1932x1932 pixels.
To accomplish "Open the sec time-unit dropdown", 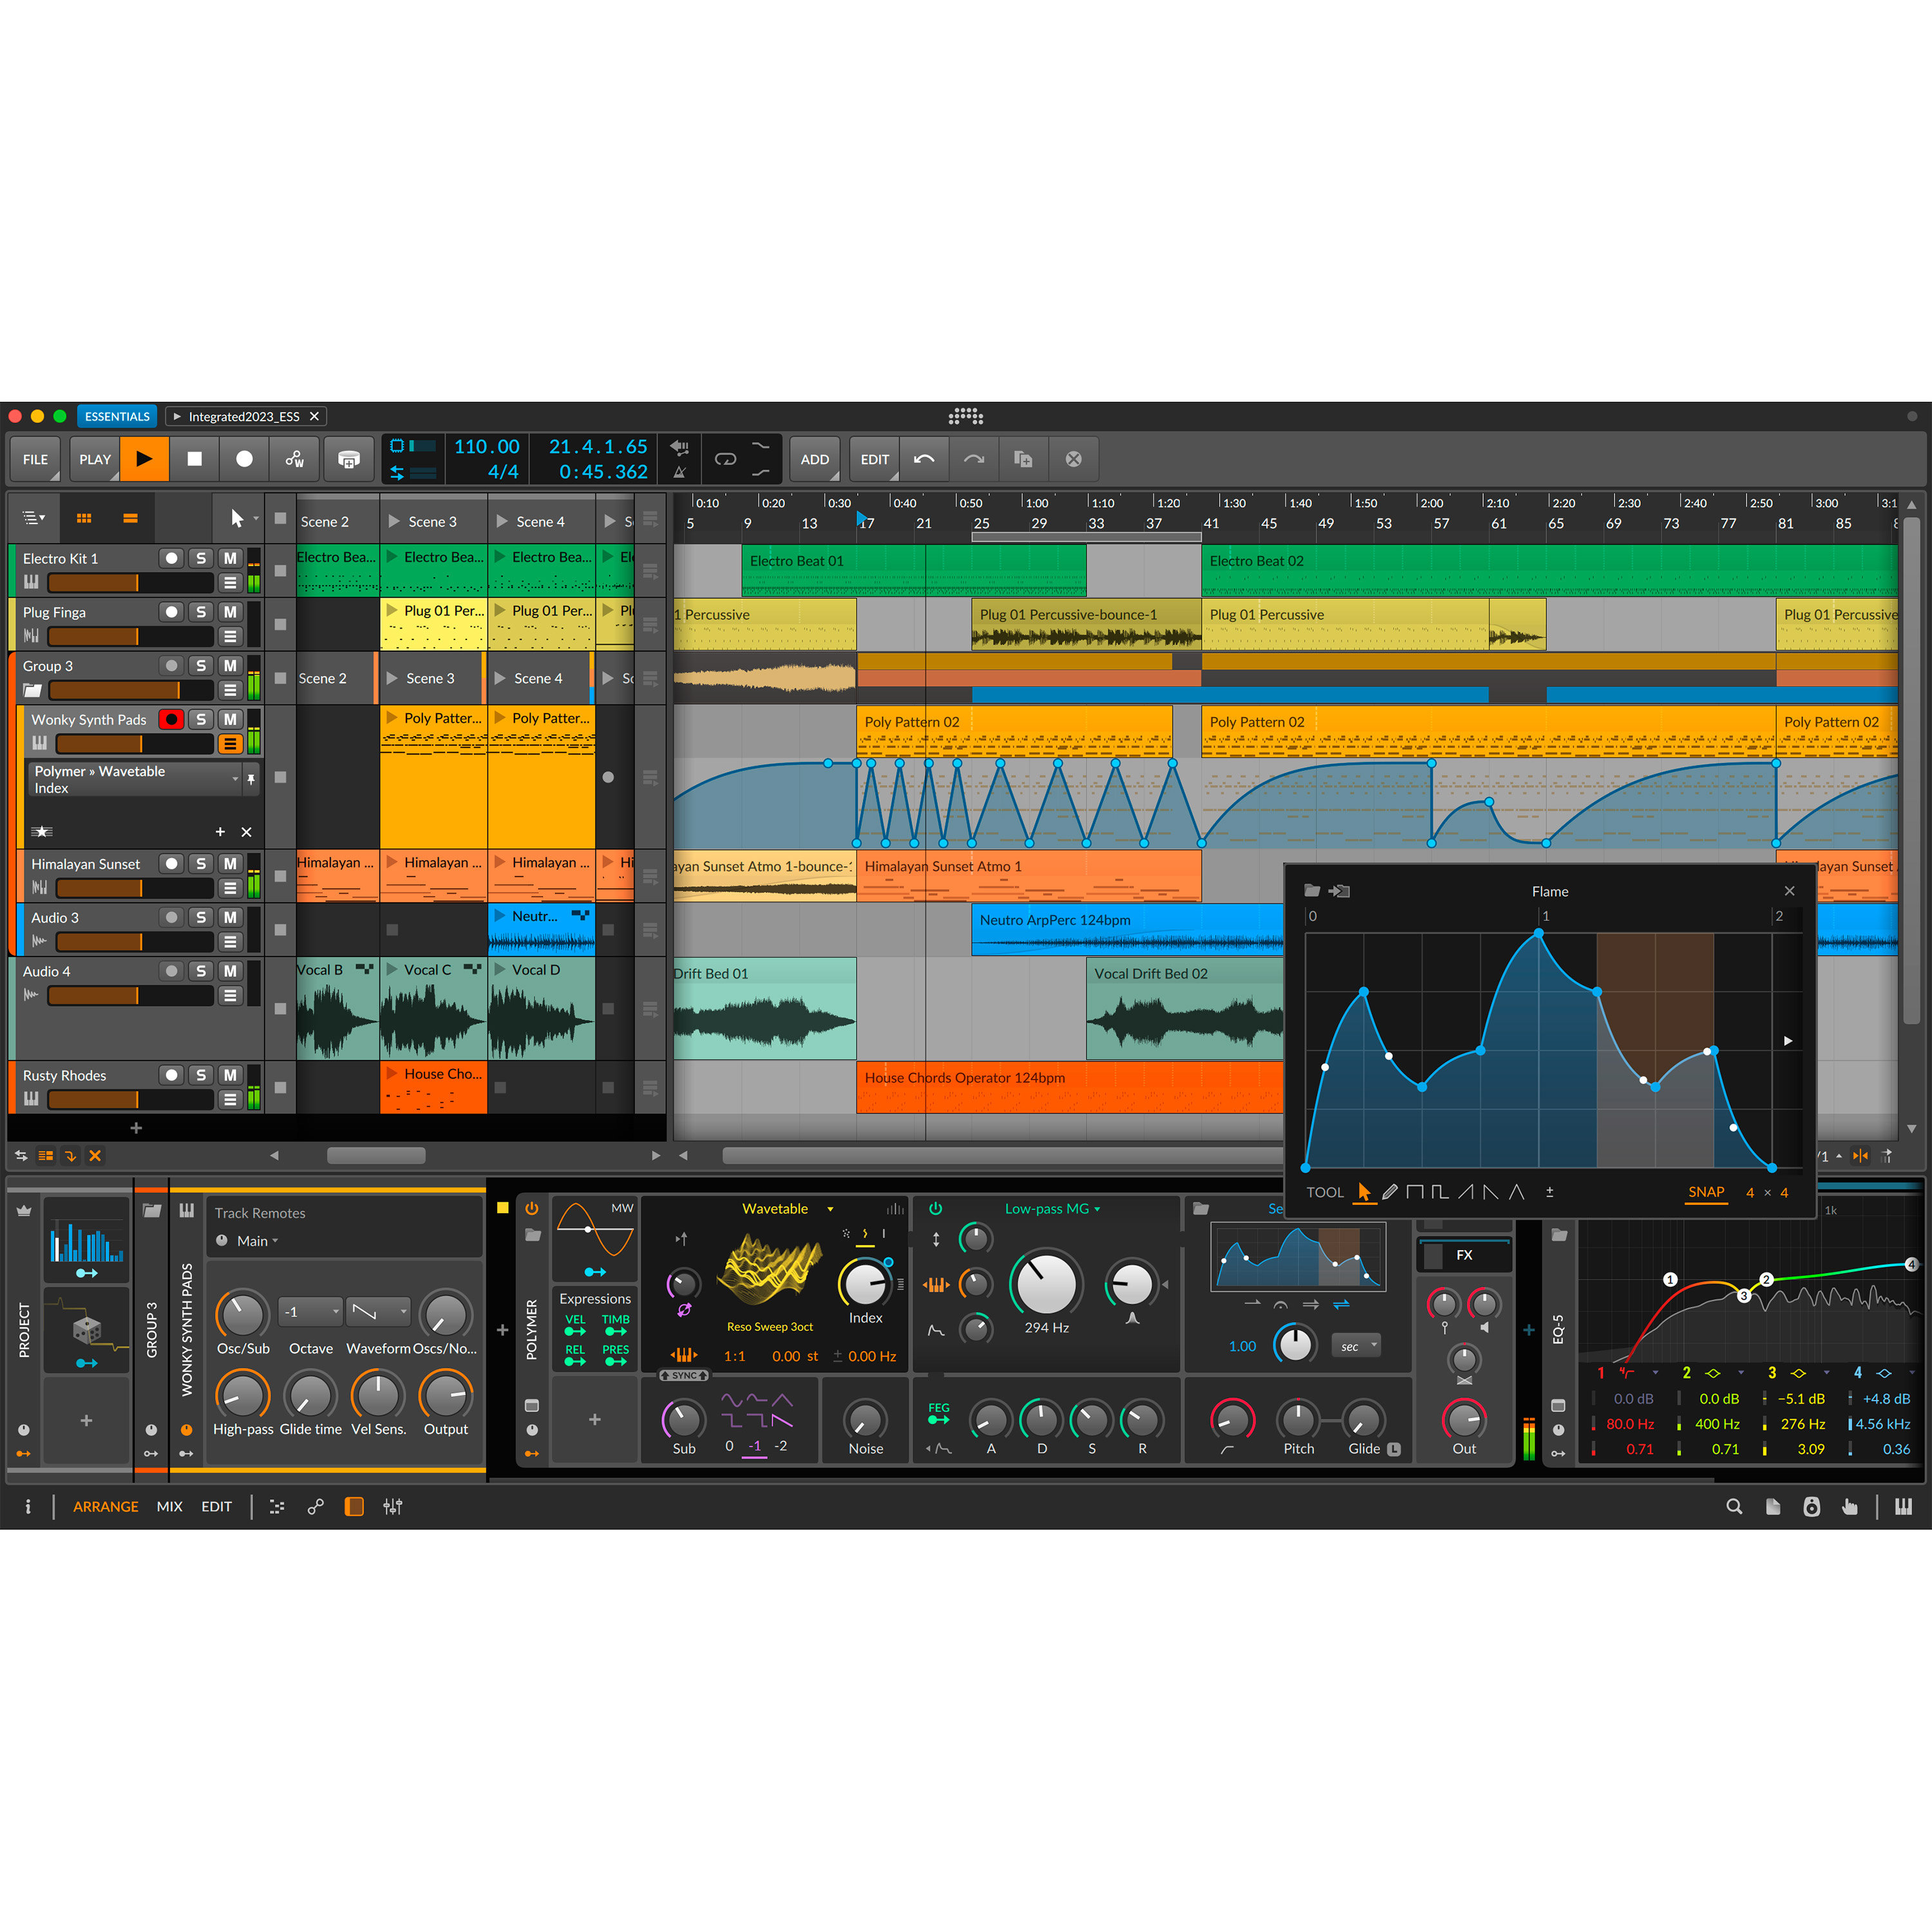I will pos(1356,1345).
